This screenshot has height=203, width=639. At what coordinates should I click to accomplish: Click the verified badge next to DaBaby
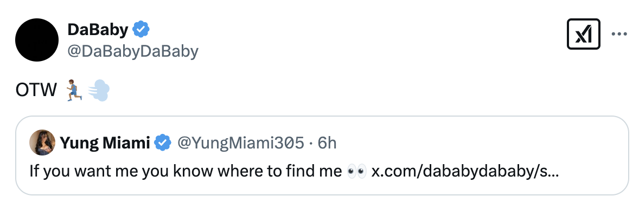141,29
